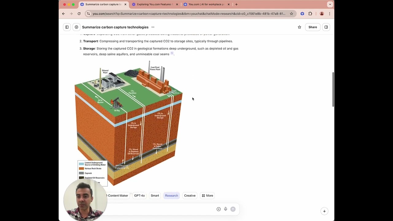Click the Storage list item text
Image resolution: width=393 pixels, height=221 pixels.
(161, 51)
